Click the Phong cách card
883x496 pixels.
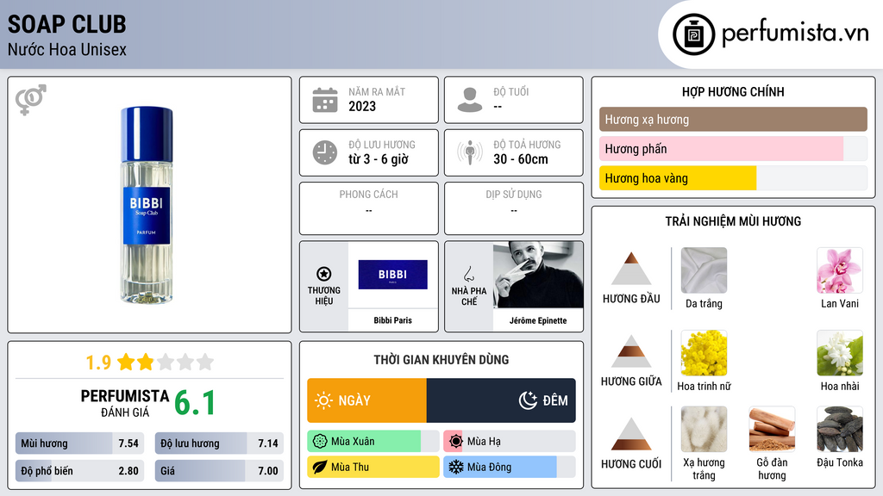(369, 208)
